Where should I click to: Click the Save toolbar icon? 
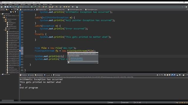pos(5,7)
